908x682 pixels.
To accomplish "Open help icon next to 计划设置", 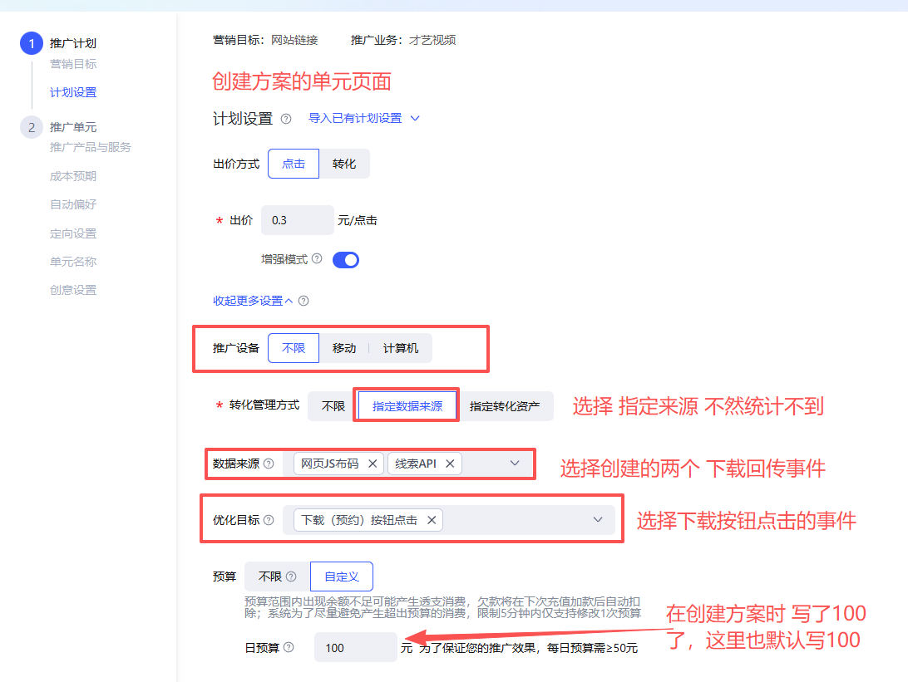I will click(x=286, y=119).
